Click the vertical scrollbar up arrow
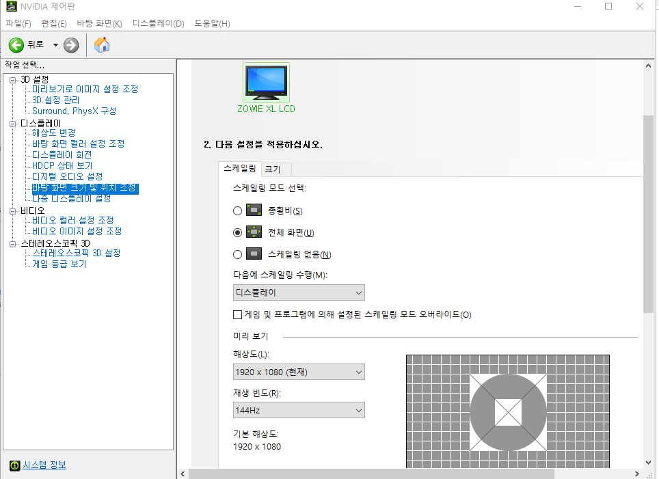The image size is (659, 479). click(648, 66)
